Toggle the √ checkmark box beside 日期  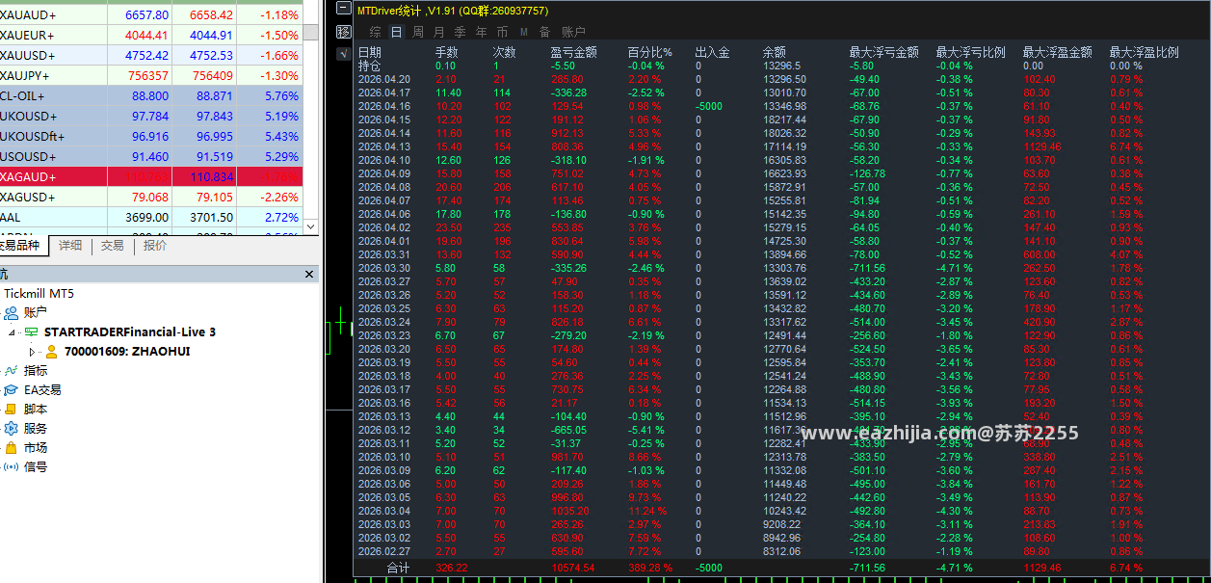(344, 53)
